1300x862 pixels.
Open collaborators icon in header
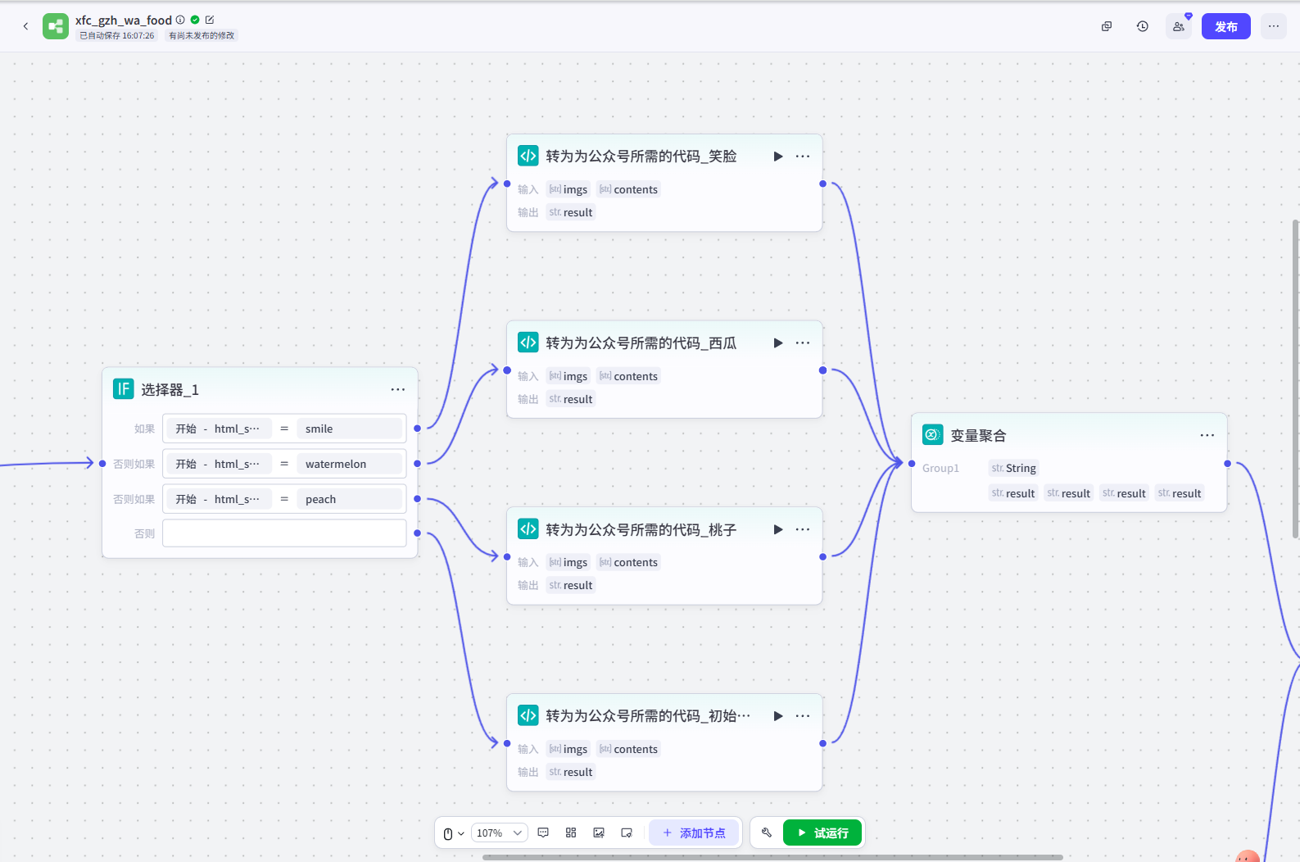coord(1179,26)
